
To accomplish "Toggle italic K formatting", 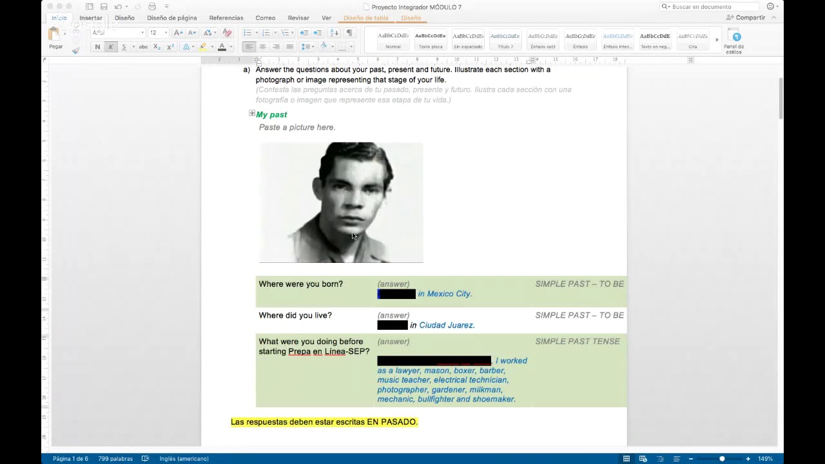I will tap(111, 47).
